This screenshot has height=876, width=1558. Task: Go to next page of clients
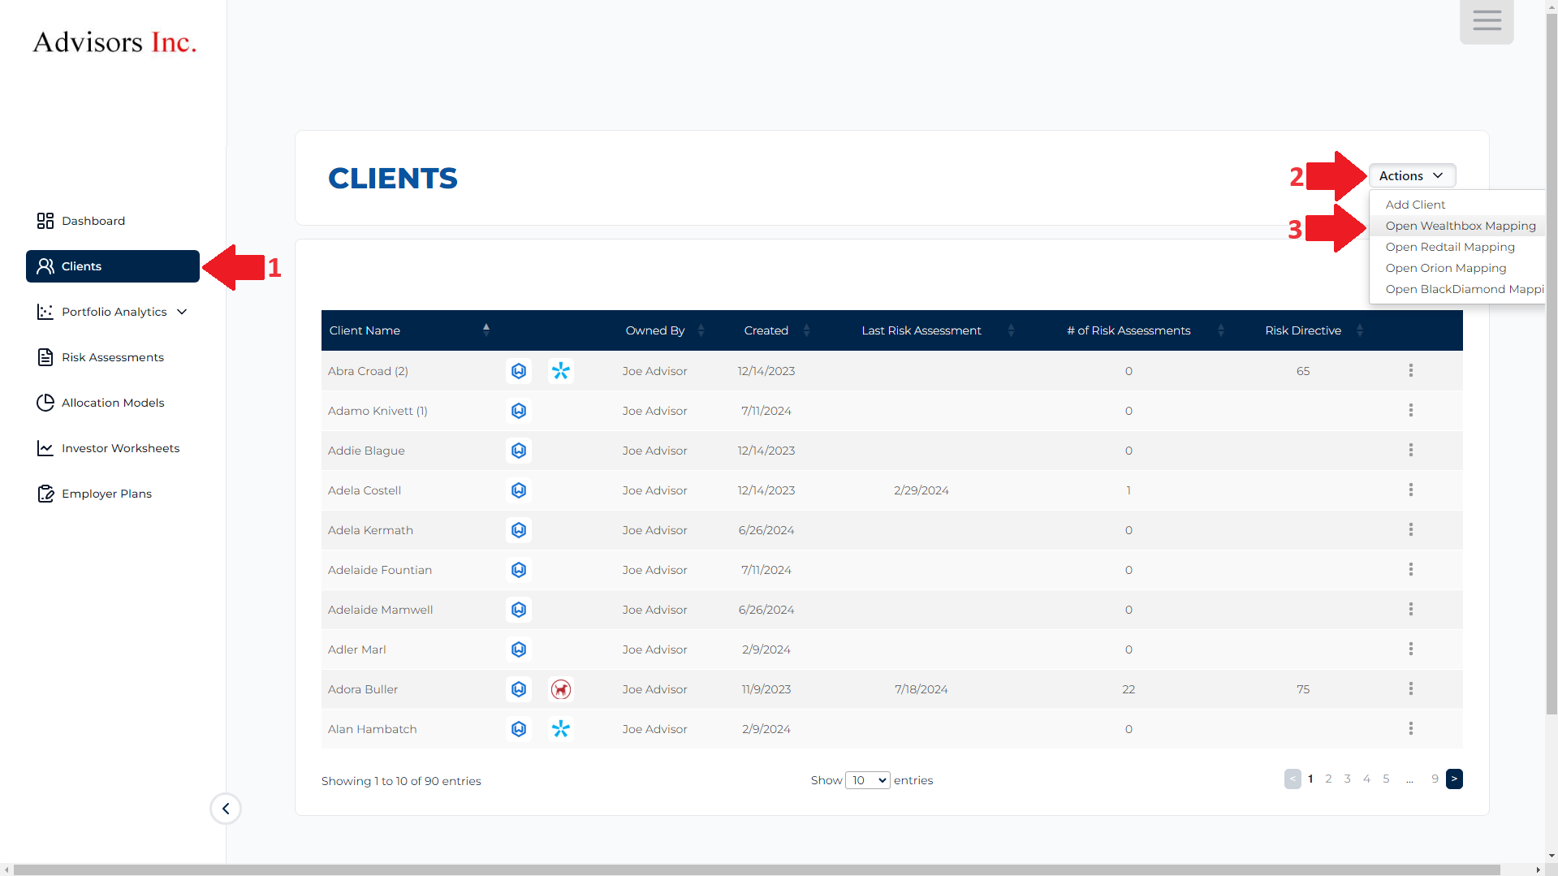click(1454, 779)
